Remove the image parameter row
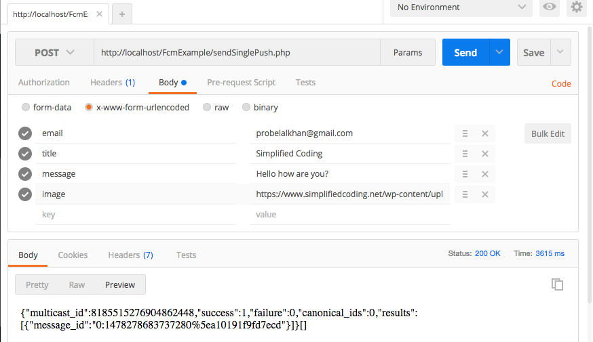The image size is (593, 342). pos(485,194)
